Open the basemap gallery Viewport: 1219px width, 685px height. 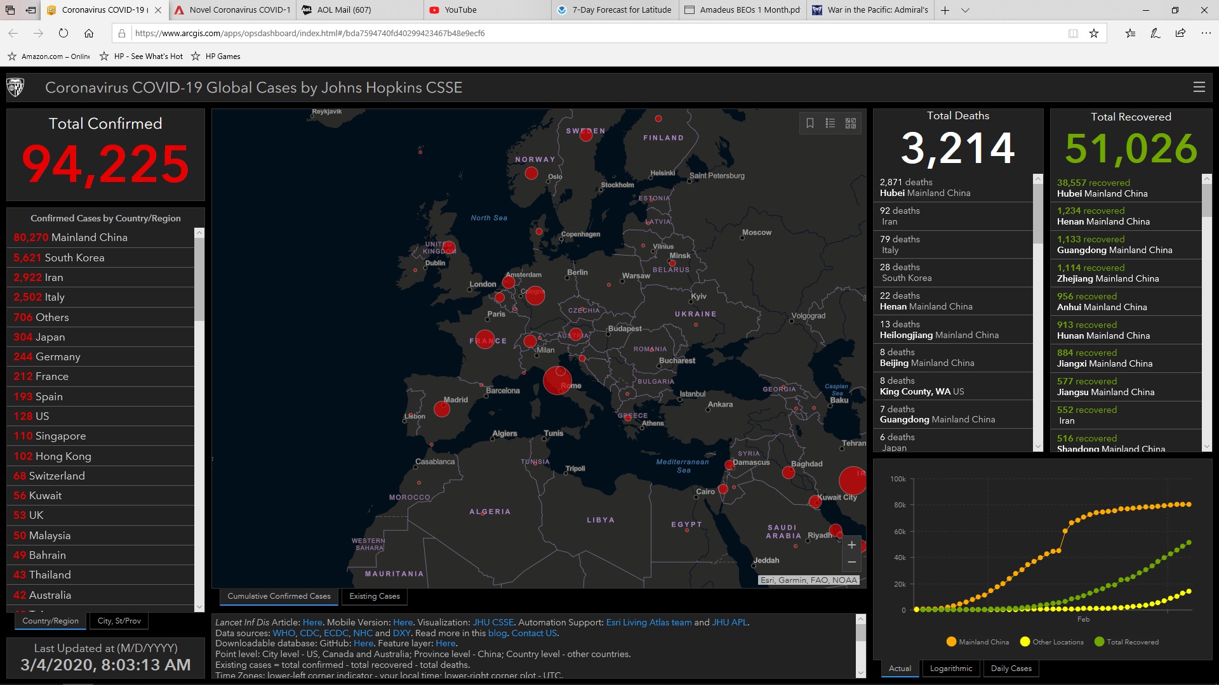[851, 123]
